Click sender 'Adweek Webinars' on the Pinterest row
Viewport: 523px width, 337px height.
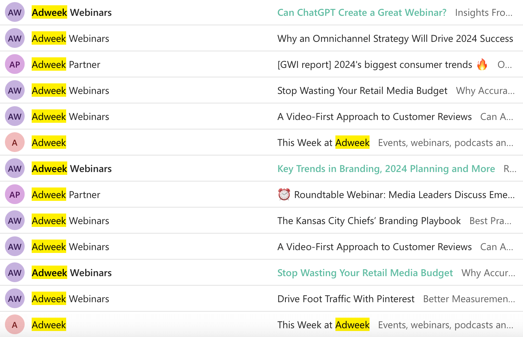[70, 299]
